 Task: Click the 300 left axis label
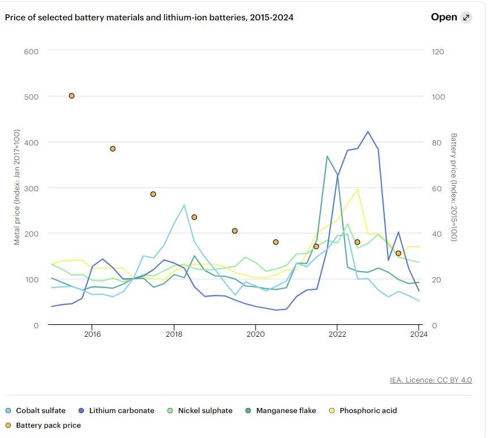click(x=31, y=188)
